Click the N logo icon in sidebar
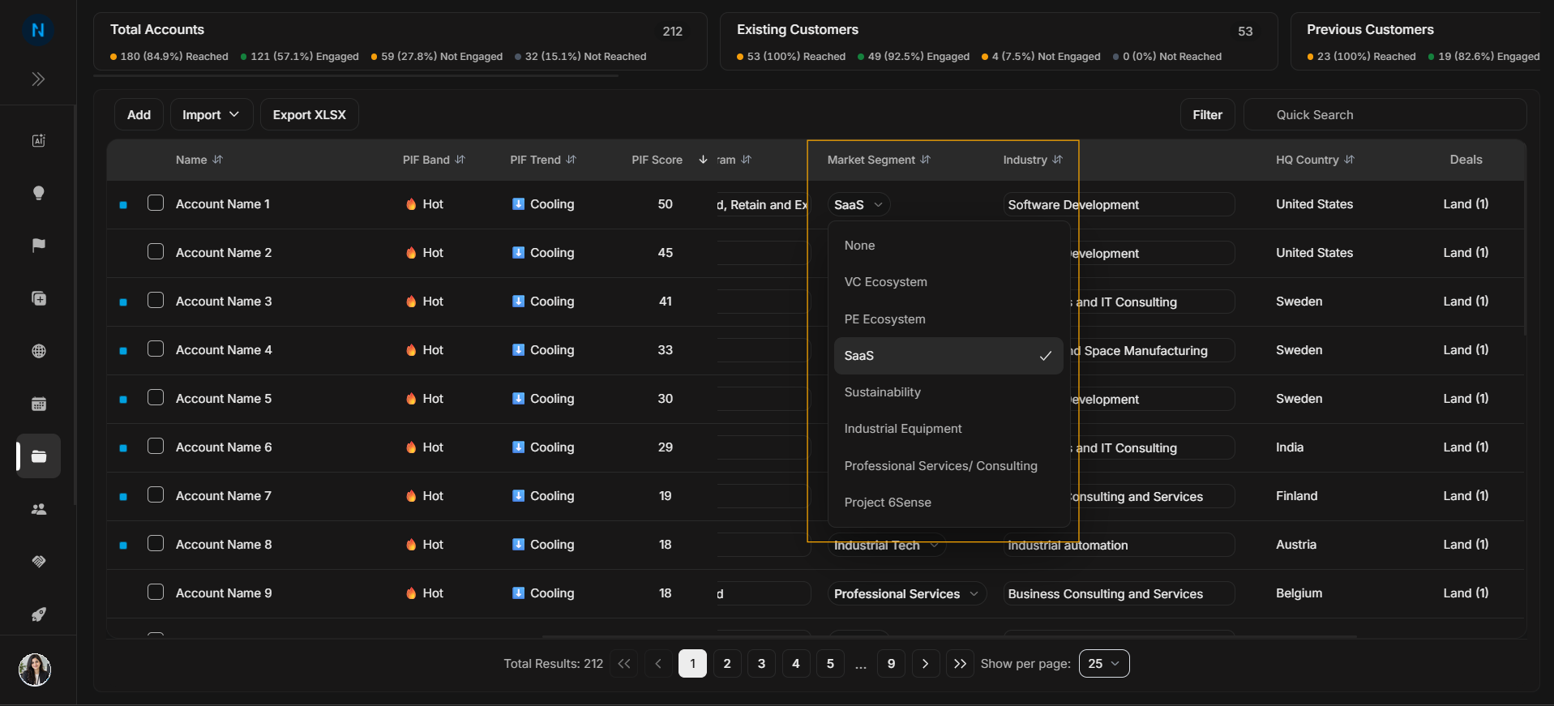 pos(38,30)
